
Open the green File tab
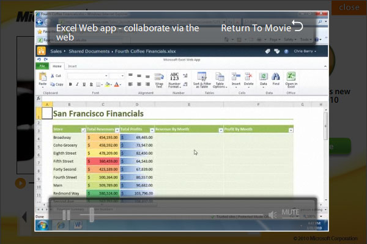tap(42, 66)
